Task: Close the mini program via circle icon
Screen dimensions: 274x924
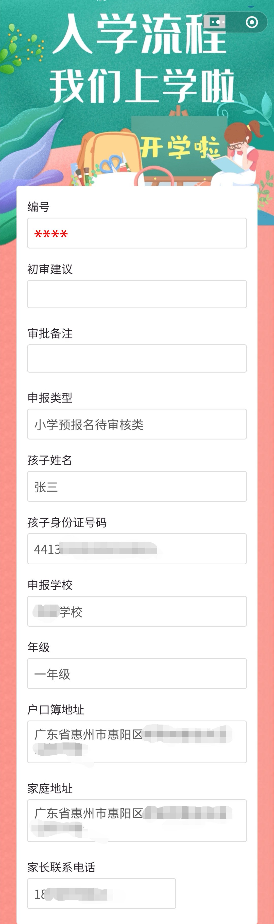Action: pos(252,22)
